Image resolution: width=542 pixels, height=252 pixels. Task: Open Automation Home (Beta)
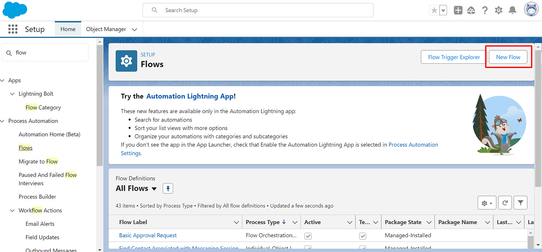pyautogui.click(x=50, y=135)
